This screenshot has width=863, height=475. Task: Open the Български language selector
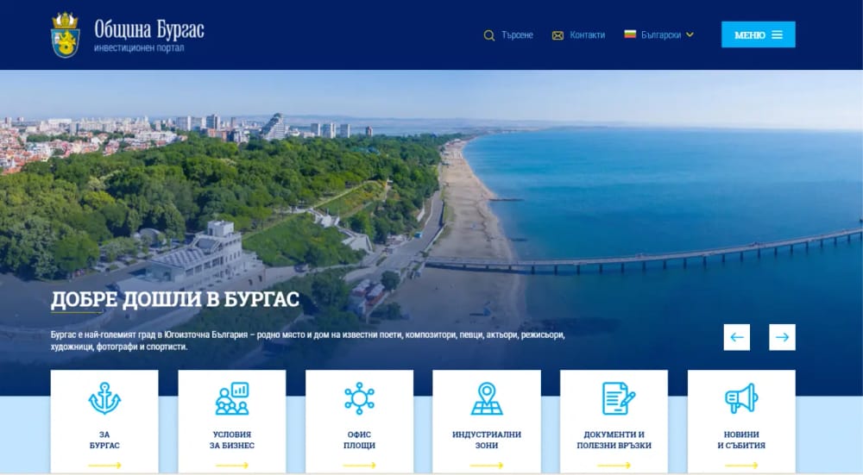[658, 34]
